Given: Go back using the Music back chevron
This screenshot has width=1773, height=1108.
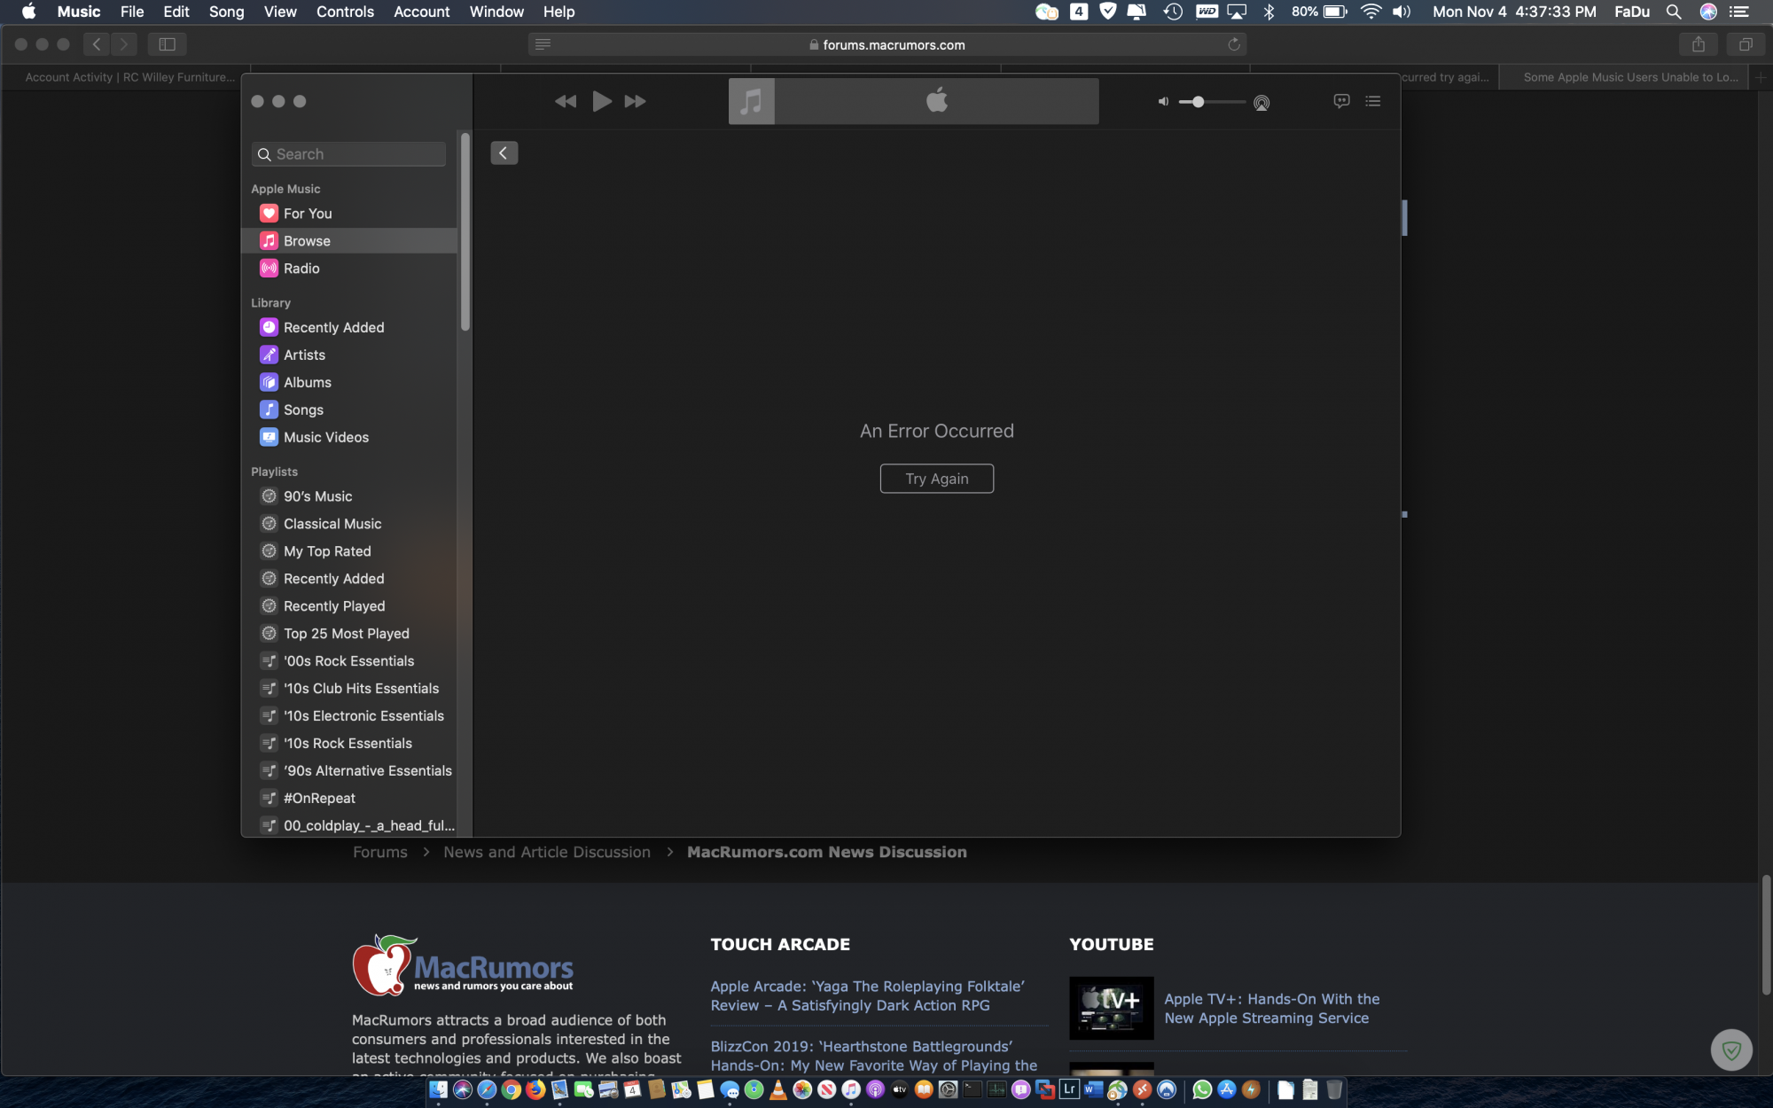Looking at the screenshot, I should pos(504,153).
